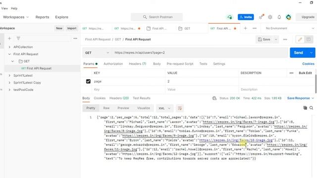Screen dimensions: 317x178
Task: Switch to response Cookies tab
Action: pos(100,98)
